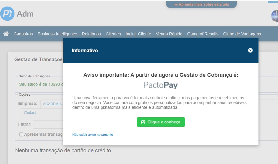Click the home icon in navigation bar
This screenshot has width=278, height=164.
click(x=6, y=34)
